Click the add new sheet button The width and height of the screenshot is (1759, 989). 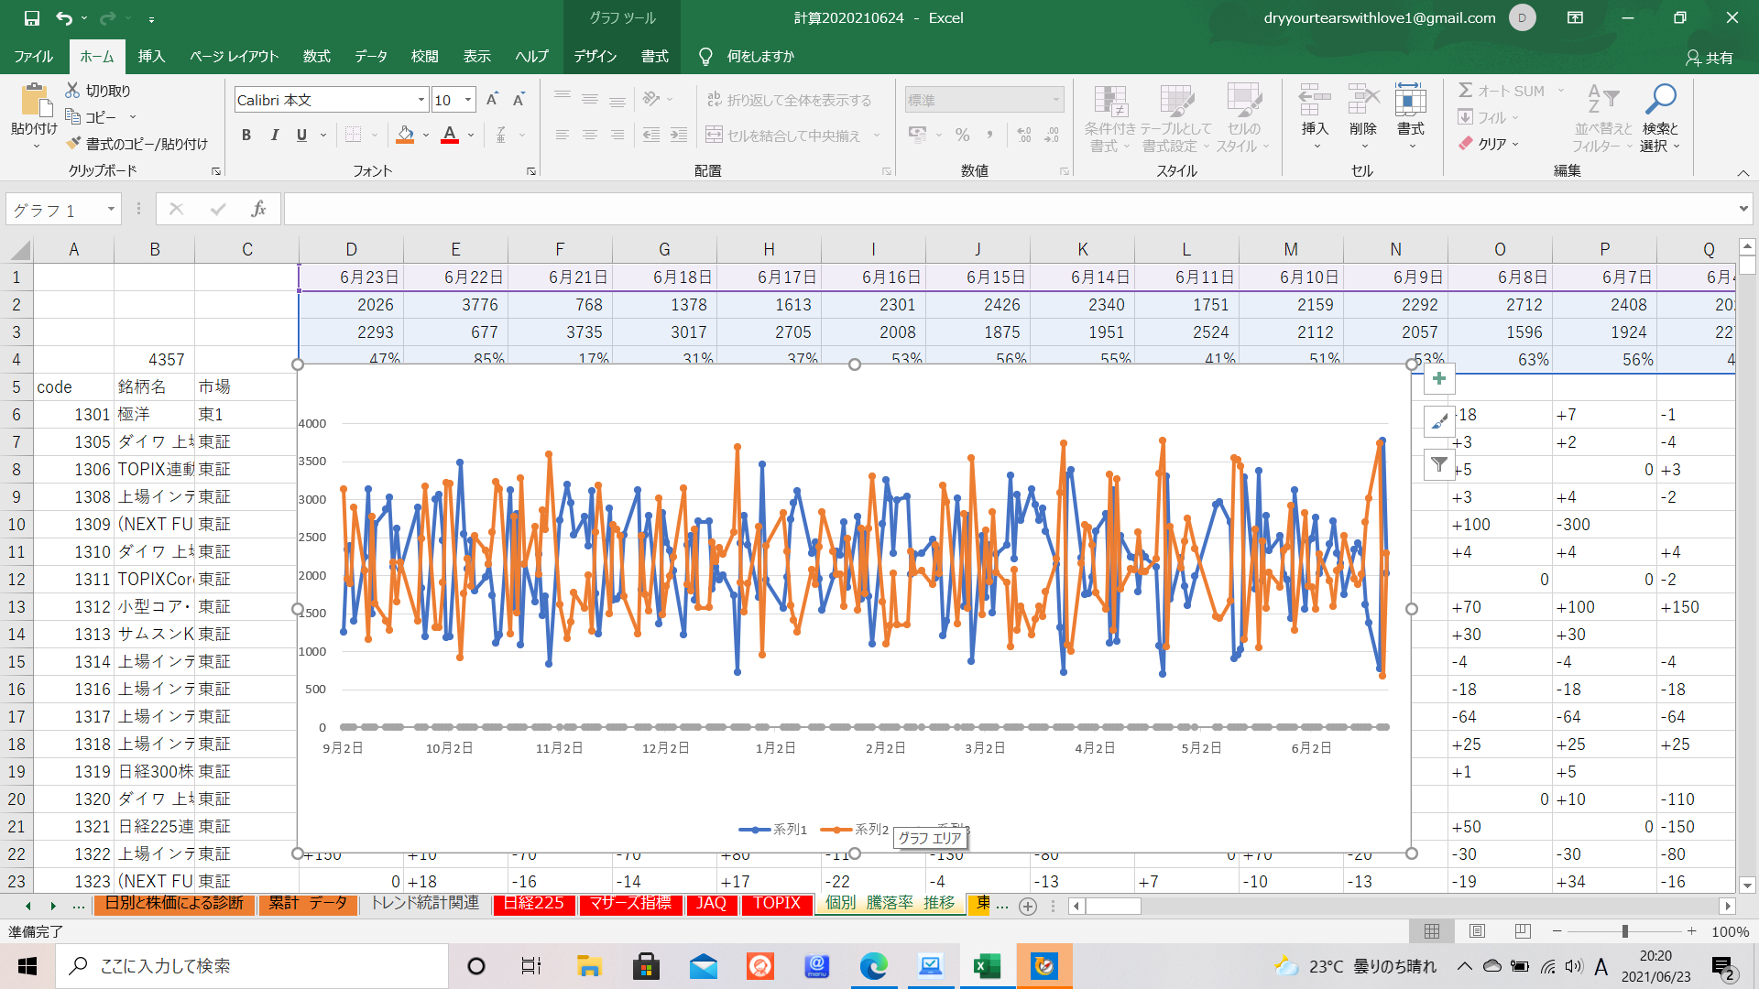[1028, 906]
